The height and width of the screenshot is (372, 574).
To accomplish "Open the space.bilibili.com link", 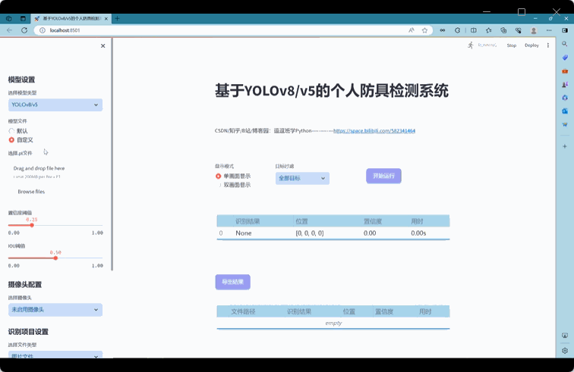I will click(x=374, y=131).
